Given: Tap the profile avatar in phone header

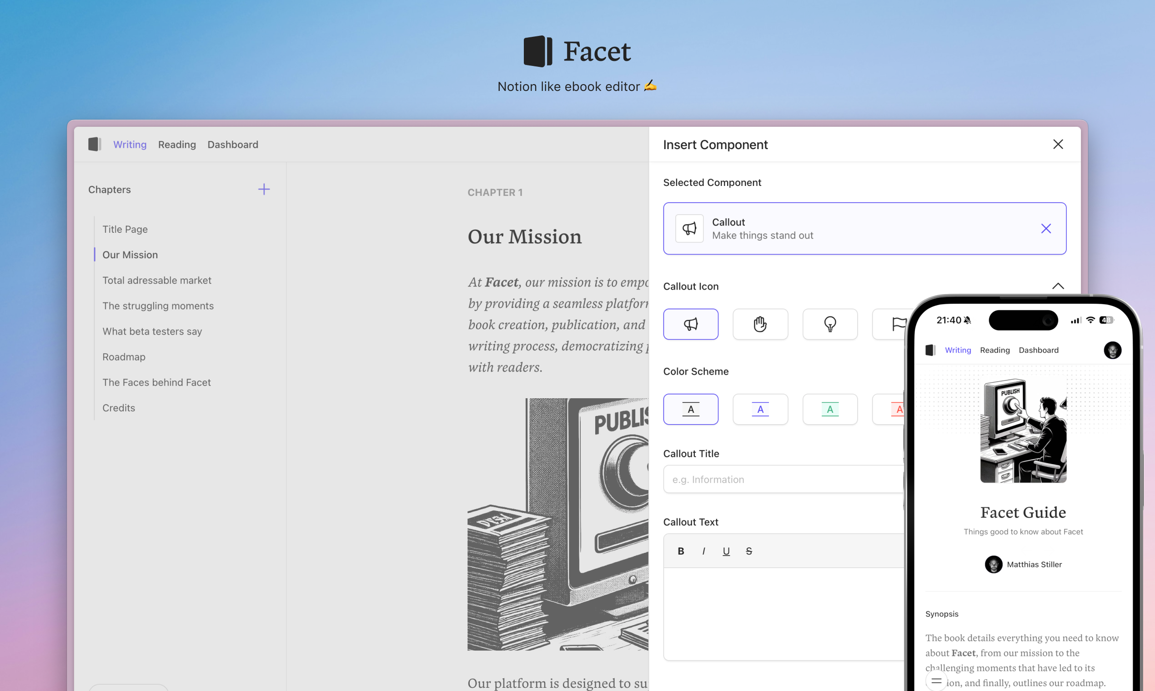Looking at the screenshot, I should tap(1112, 350).
